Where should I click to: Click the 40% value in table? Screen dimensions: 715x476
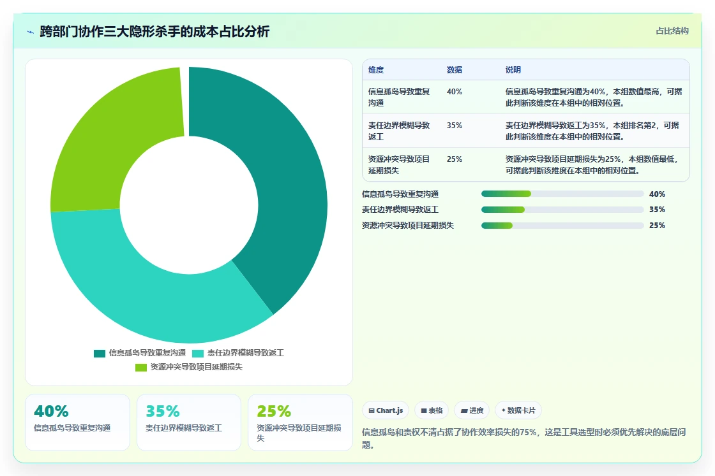pos(454,92)
